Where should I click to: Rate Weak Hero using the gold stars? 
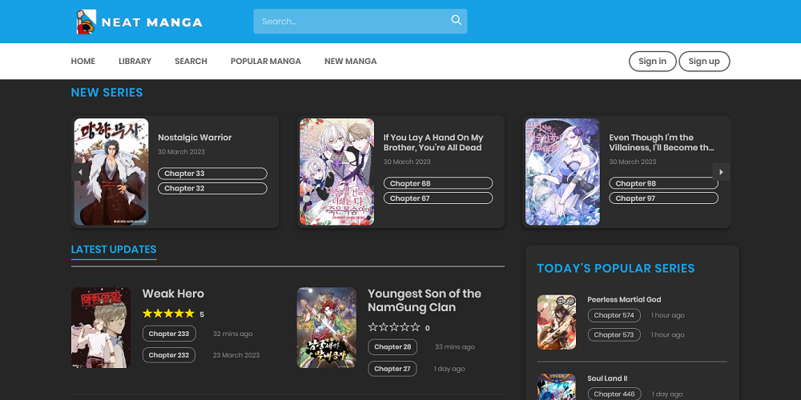coord(168,314)
